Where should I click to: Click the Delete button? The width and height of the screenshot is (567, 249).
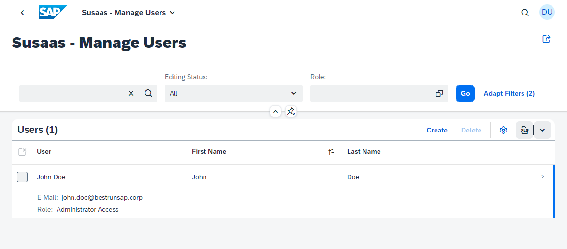click(471, 130)
